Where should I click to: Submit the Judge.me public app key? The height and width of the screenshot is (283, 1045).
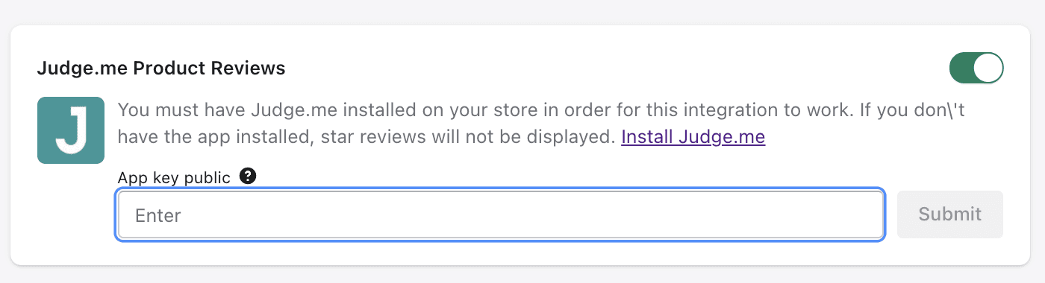[x=949, y=214]
